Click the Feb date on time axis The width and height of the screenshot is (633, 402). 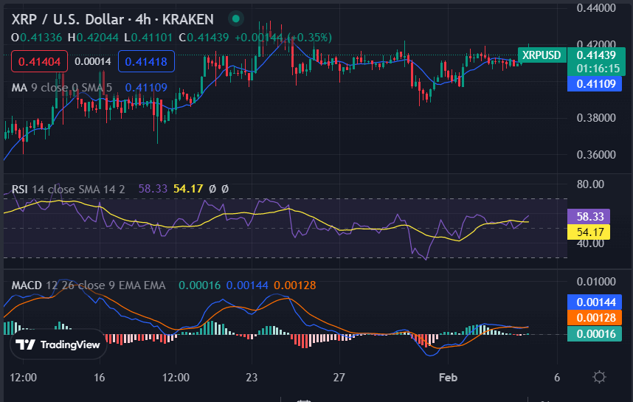pos(448,377)
